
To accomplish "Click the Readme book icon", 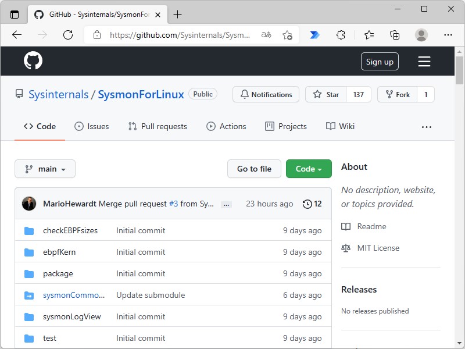I will (x=346, y=226).
